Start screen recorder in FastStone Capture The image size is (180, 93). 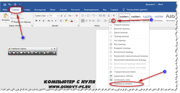click(40, 53)
